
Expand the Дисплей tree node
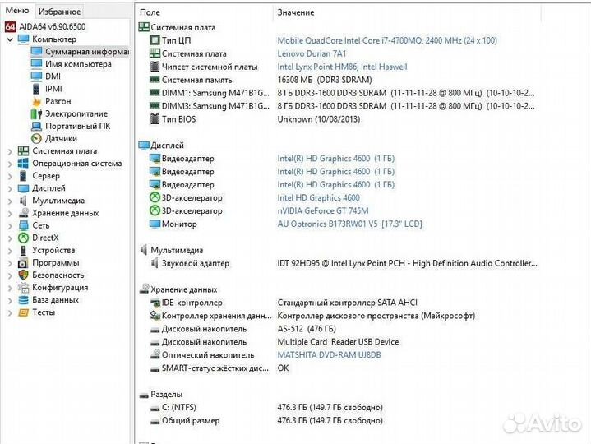(x=10, y=189)
